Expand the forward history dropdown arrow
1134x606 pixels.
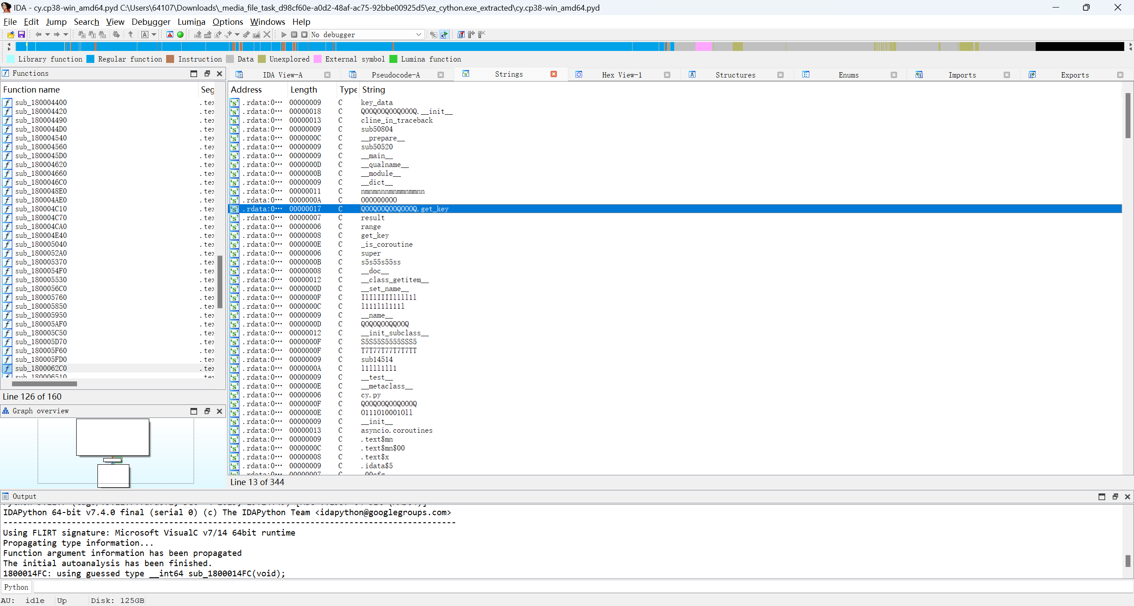[66, 35]
